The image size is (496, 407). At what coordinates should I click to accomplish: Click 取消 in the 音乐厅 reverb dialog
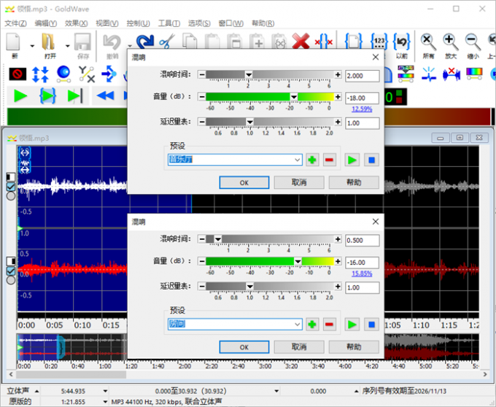(299, 182)
